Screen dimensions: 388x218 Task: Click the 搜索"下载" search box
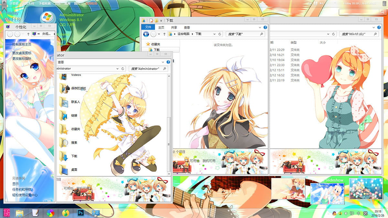coord(245,34)
